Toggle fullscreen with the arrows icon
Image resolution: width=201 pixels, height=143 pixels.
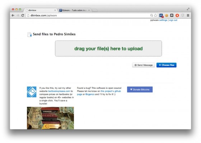(188, 9)
